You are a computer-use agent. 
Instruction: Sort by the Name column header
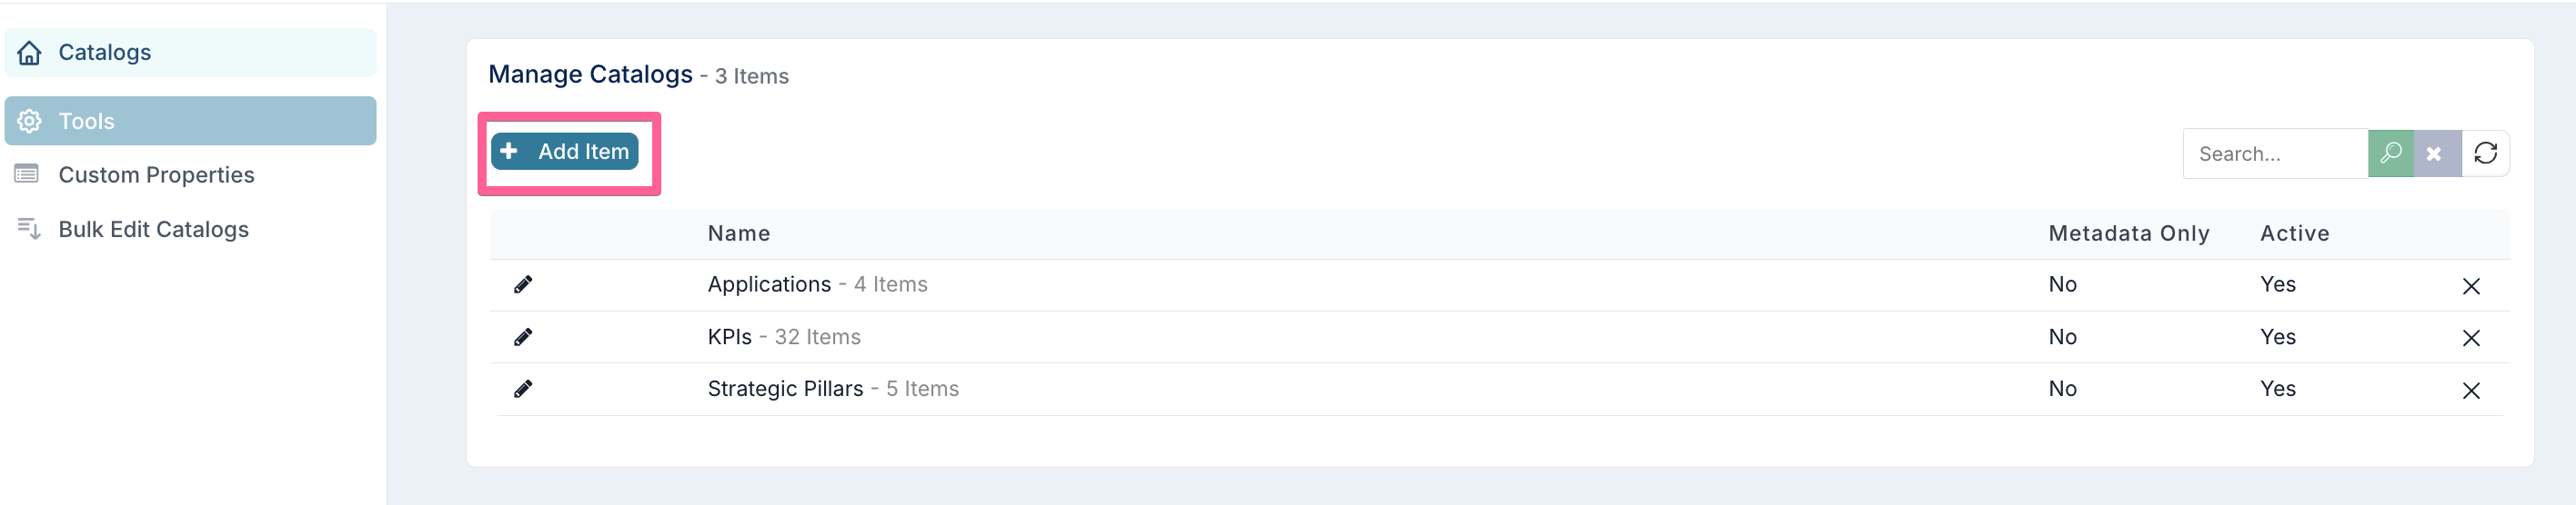click(x=739, y=233)
